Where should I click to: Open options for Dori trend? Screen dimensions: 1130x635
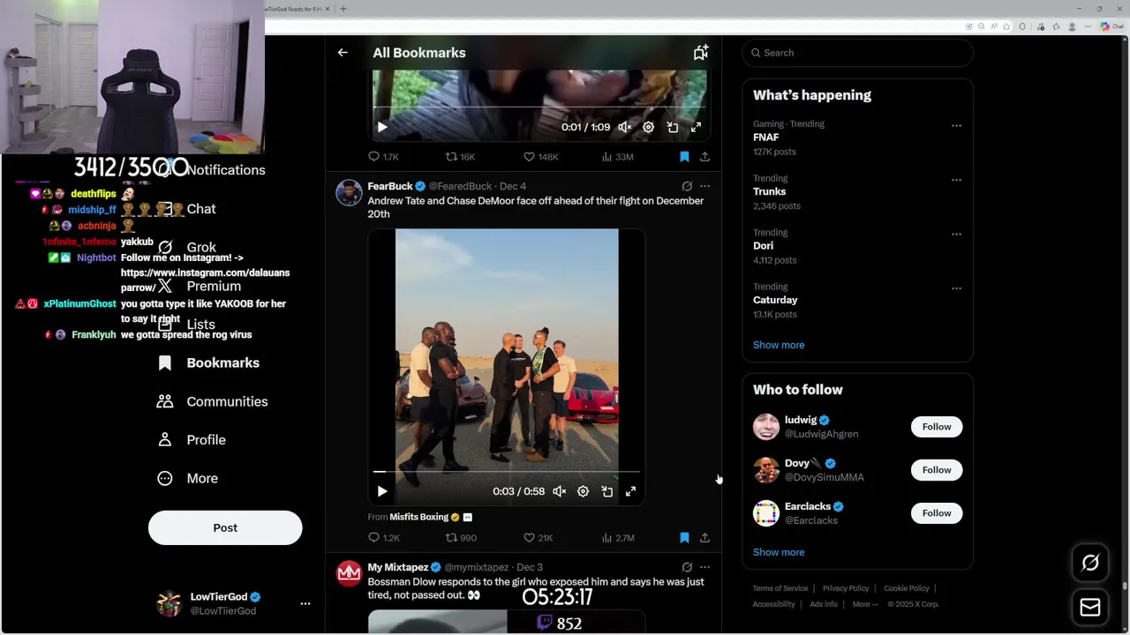[x=956, y=234]
